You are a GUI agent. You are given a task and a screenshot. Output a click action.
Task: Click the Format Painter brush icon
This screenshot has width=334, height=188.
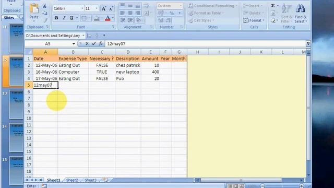pos(45,20)
